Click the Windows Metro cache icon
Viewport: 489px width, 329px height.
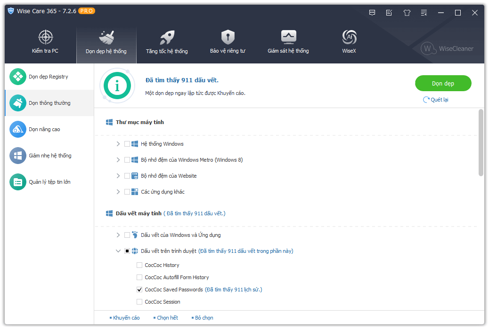pos(135,160)
